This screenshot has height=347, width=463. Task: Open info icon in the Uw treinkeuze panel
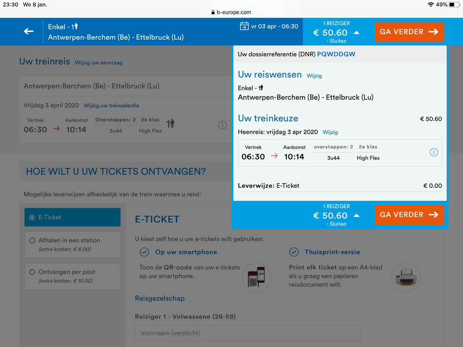(x=434, y=152)
